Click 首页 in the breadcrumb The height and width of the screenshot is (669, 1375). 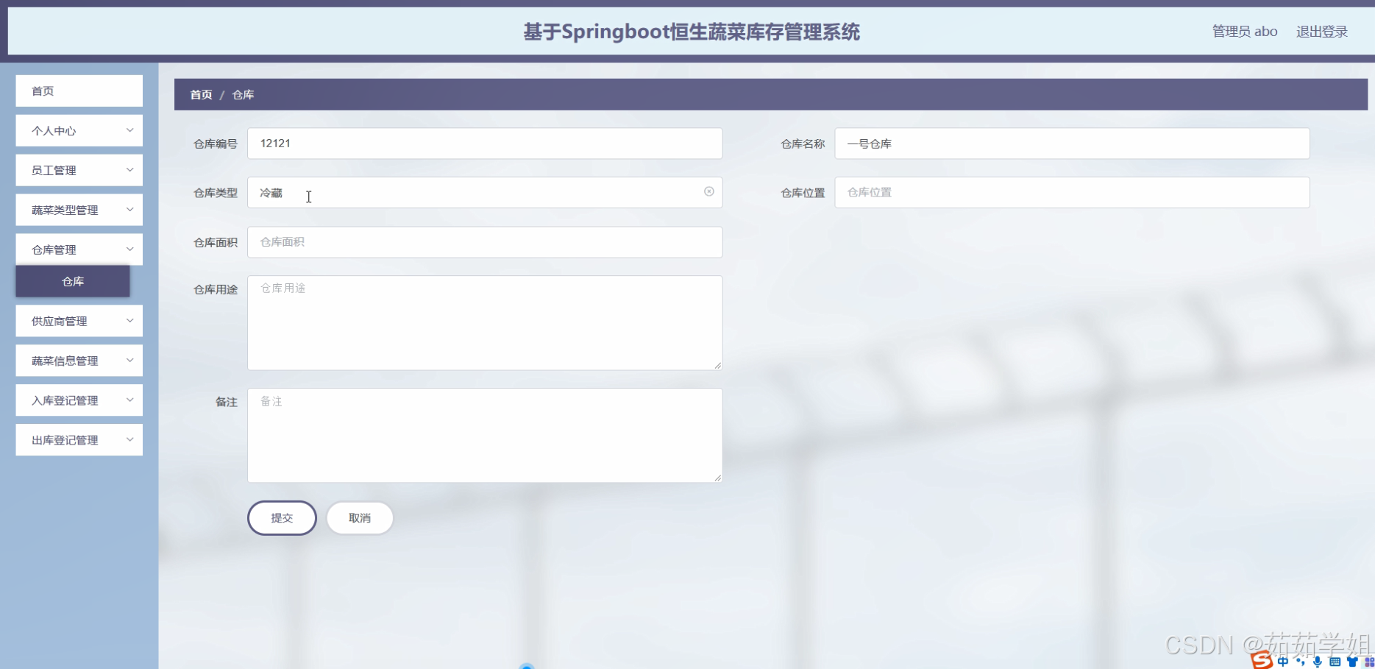click(x=201, y=94)
